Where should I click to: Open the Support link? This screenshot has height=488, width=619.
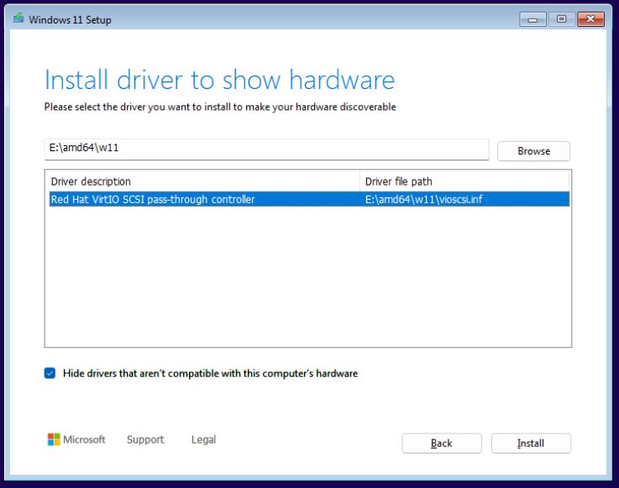tap(145, 440)
